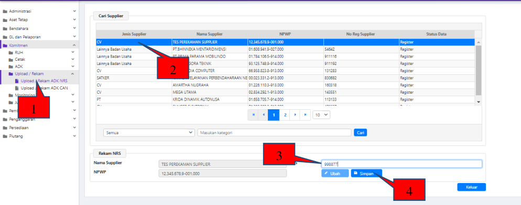Click the Masukan kategori search field
This screenshot has height=205, width=521.
point(274,132)
